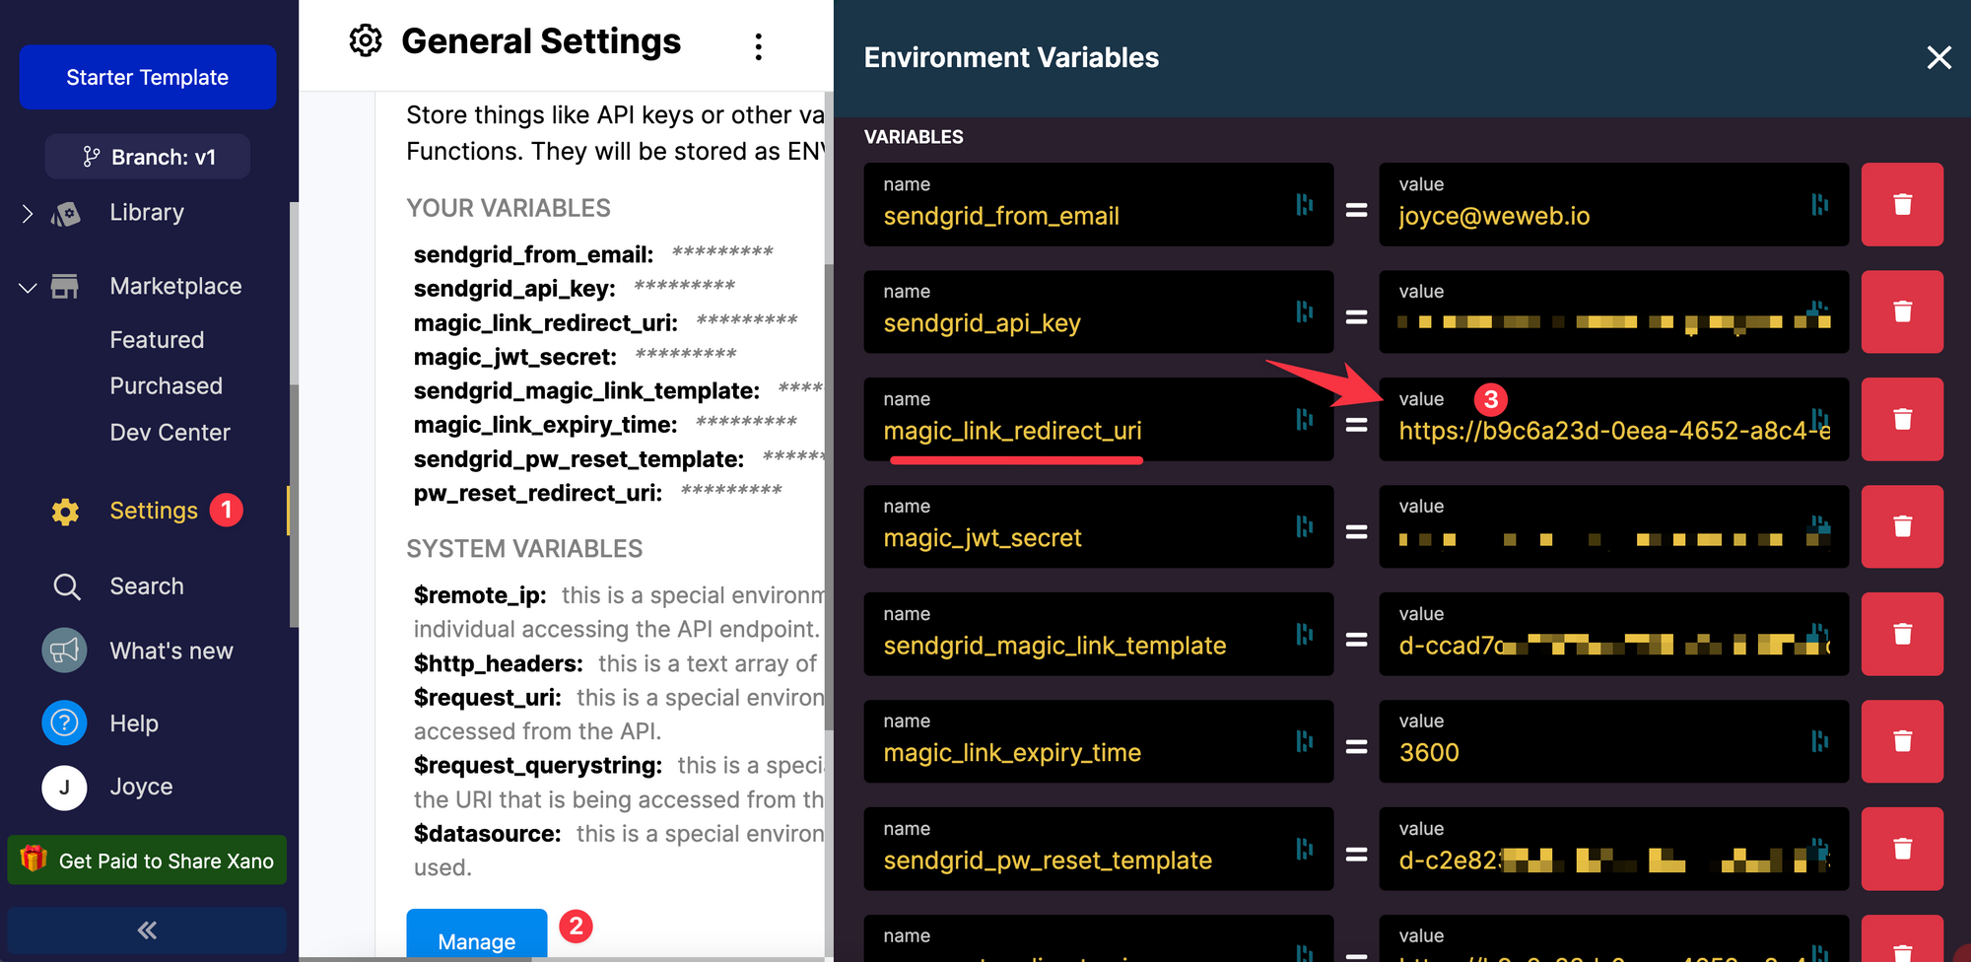Open the Branch: v1 selector

[x=148, y=157]
